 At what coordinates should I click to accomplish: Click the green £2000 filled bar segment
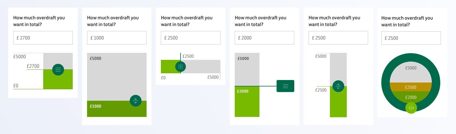coord(247,102)
